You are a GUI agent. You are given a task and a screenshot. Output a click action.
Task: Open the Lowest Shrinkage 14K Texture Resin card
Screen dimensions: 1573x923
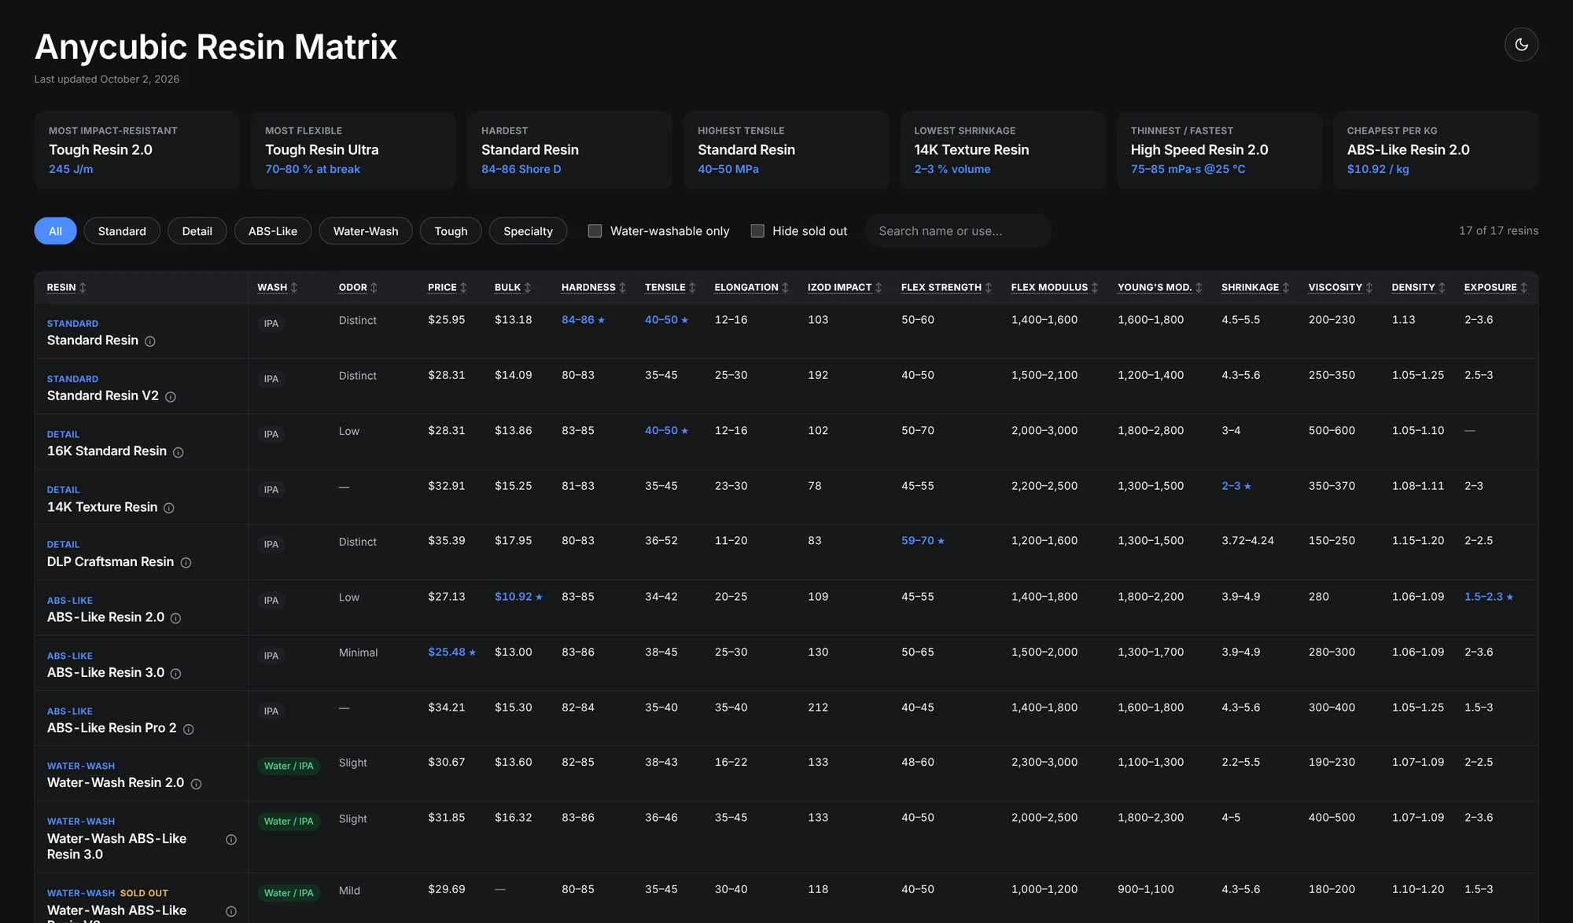tap(1002, 150)
